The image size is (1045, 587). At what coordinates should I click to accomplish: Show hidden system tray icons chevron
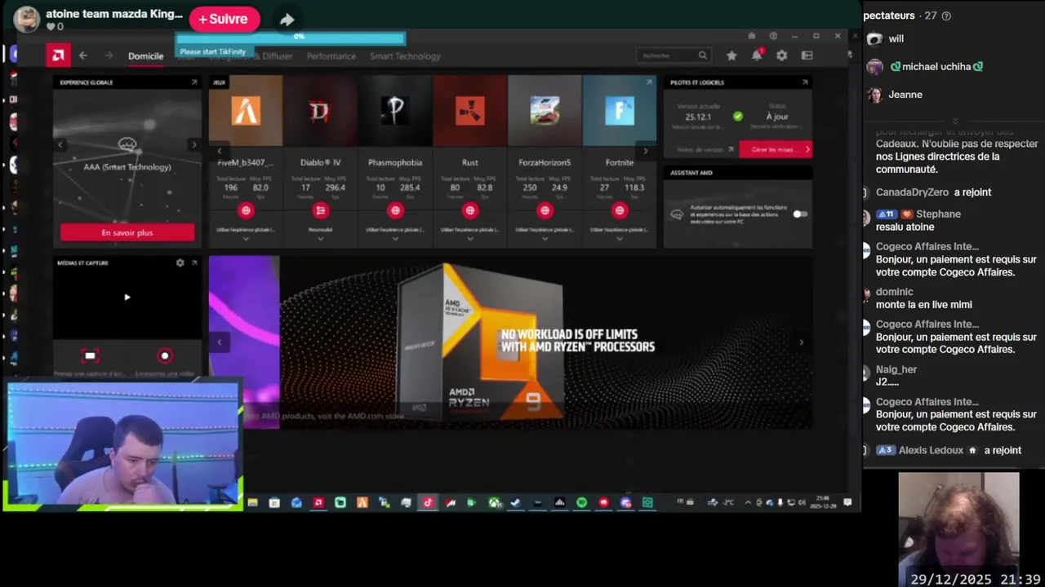[x=748, y=502]
